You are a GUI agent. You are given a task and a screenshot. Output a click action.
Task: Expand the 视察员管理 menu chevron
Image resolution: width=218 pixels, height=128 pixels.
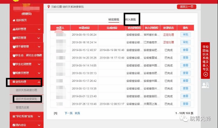[39, 73]
